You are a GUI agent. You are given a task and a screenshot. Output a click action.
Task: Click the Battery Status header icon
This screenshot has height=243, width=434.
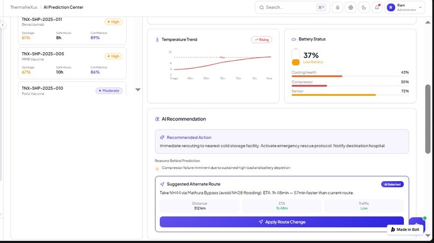(x=293, y=39)
